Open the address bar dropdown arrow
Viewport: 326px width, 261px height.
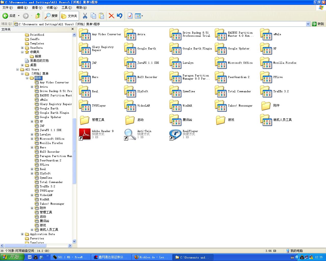point(308,24)
